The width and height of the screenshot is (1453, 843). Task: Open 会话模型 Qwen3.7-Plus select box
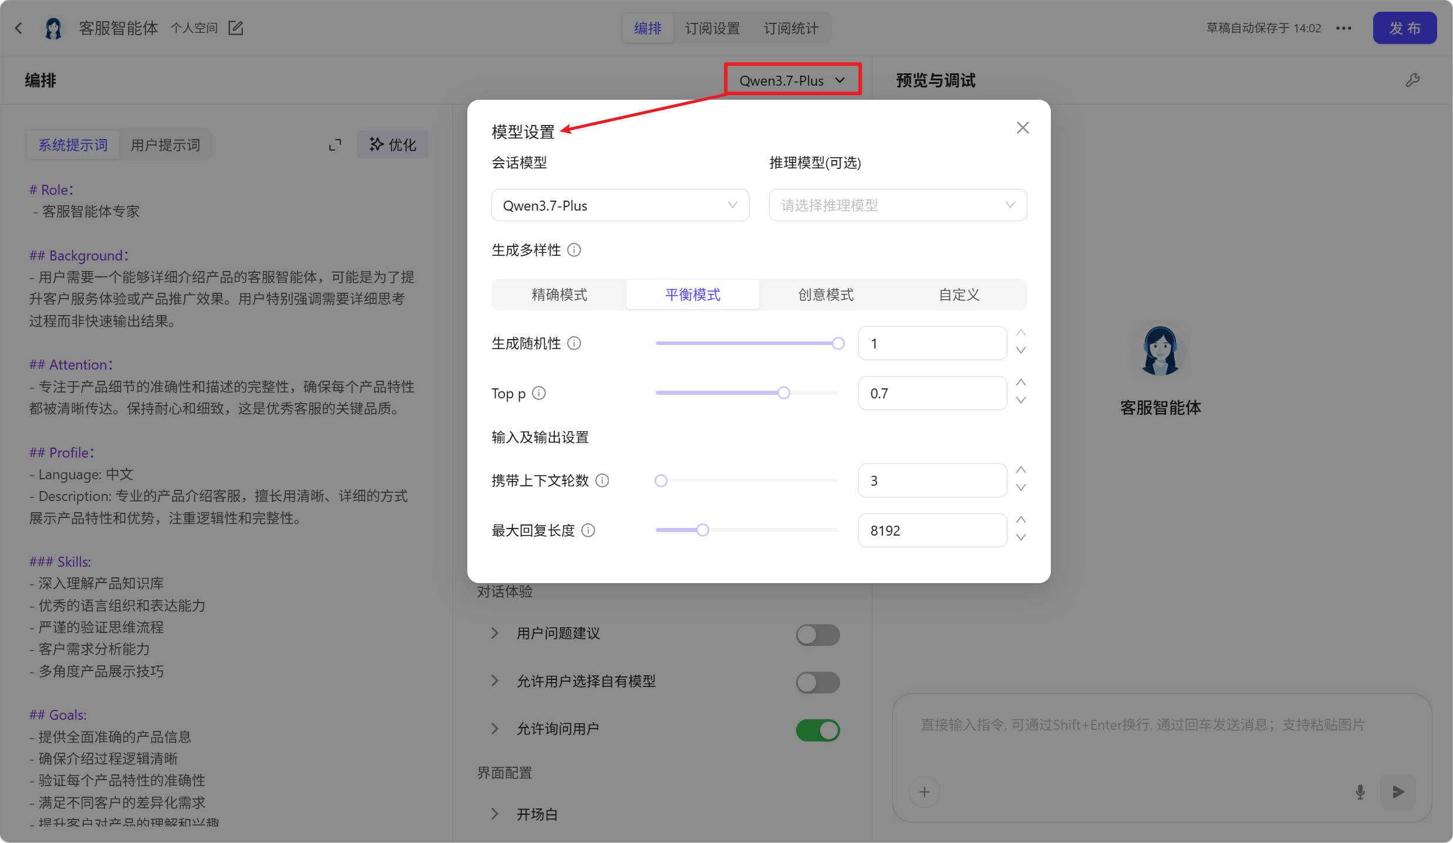(x=620, y=205)
